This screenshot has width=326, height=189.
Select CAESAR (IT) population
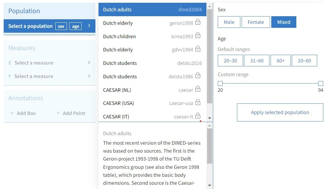tap(152, 116)
